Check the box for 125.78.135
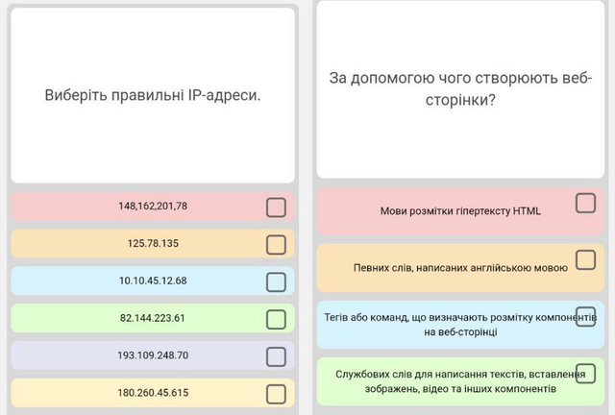615x415 pixels. pos(276,245)
